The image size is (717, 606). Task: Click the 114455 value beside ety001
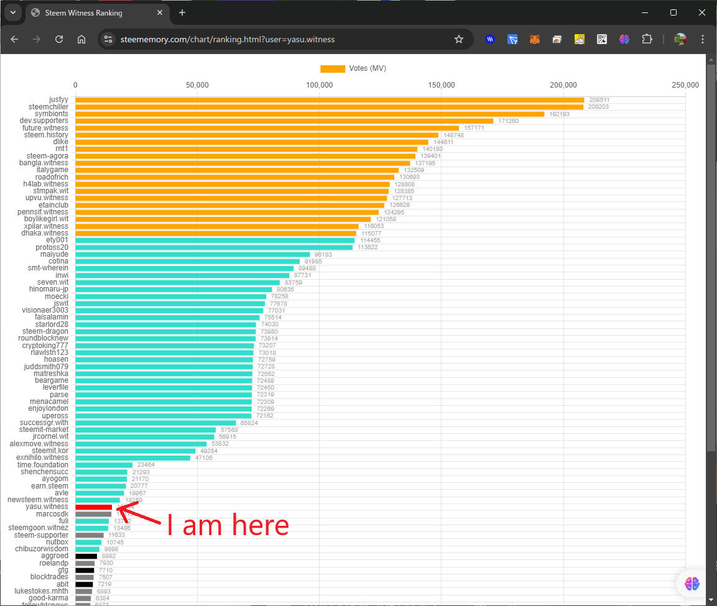[x=370, y=241]
